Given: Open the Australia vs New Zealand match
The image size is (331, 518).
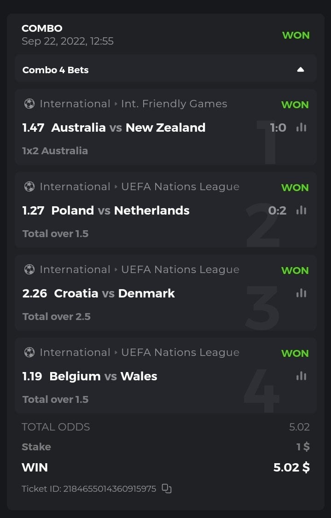Looking at the screenshot, I should tap(128, 128).
